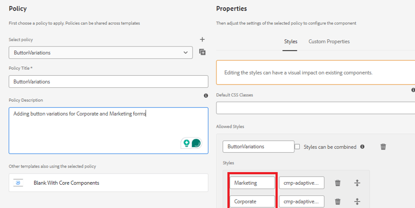This screenshot has width=415, height=208.
Task: Click the green circular Grammarly-style icon
Action: pyautogui.click(x=196, y=143)
